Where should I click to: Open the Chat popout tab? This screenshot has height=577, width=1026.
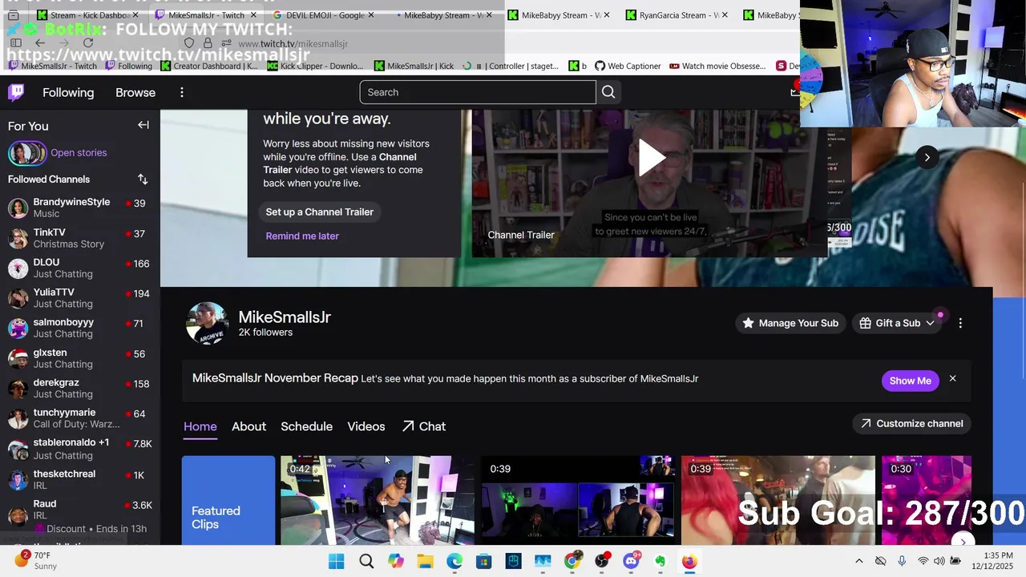pos(424,426)
